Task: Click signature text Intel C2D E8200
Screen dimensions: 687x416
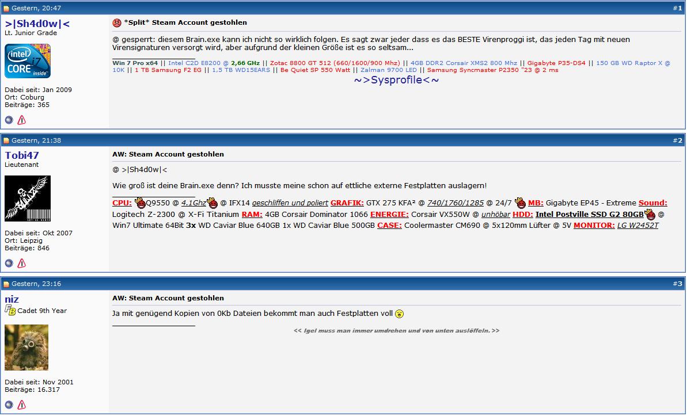Action: [199, 63]
